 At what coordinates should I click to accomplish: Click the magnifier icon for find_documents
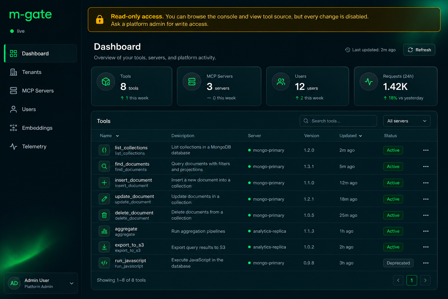click(104, 166)
